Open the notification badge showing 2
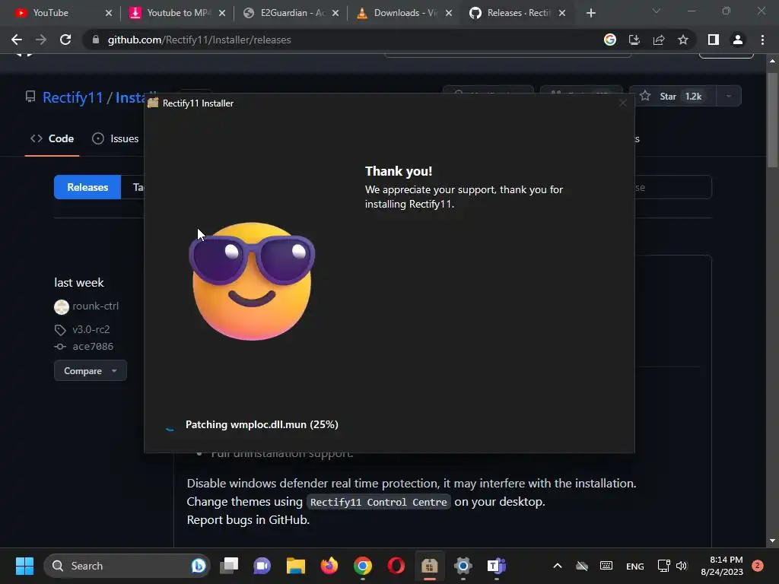 [x=758, y=566]
